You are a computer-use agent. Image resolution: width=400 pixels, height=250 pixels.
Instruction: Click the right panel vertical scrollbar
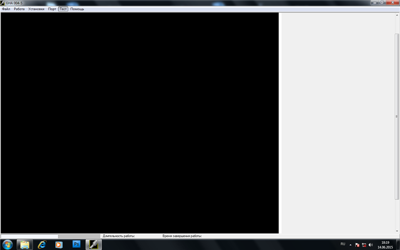point(397,120)
